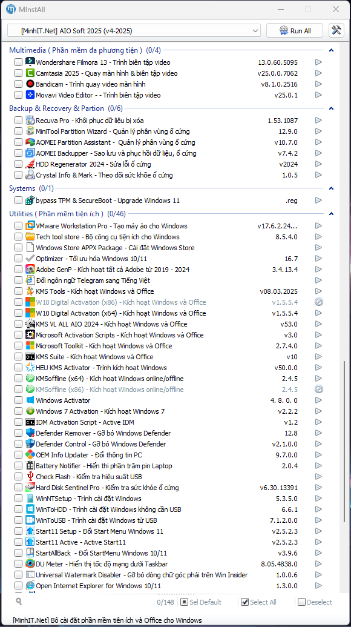Click the tools settings icon beside Run All
The image size is (351, 627).
click(336, 30)
